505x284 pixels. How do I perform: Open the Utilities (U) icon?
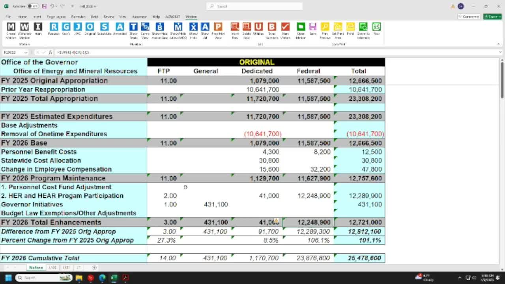258,27
